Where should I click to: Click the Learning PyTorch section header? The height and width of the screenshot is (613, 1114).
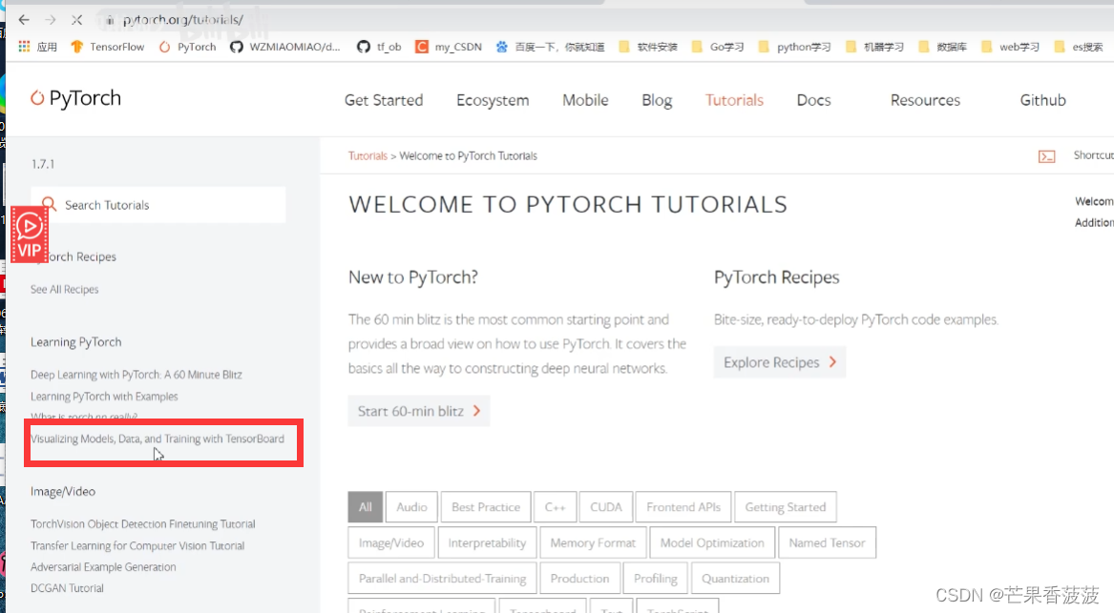coord(76,342)
